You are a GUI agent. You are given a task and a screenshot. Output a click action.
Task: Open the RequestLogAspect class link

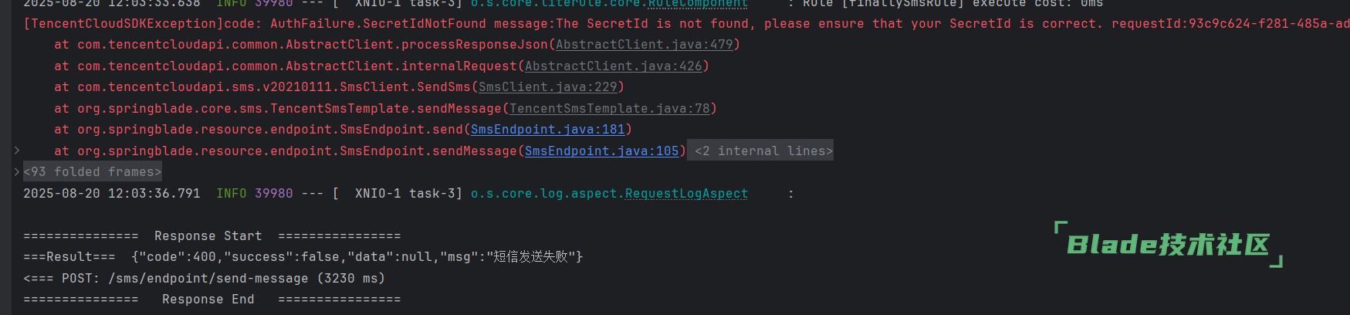pos(686,194)
